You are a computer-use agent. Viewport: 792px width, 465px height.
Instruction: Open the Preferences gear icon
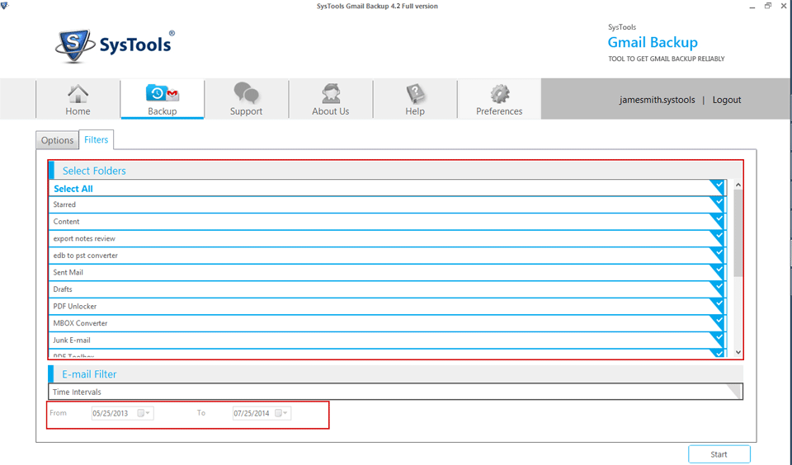click(500, 94)
